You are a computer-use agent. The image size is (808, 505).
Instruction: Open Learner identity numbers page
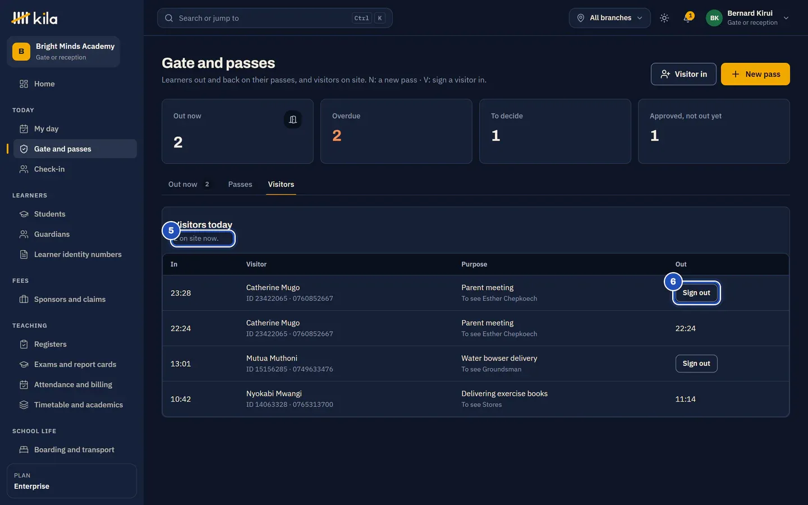tap(75, 254)
